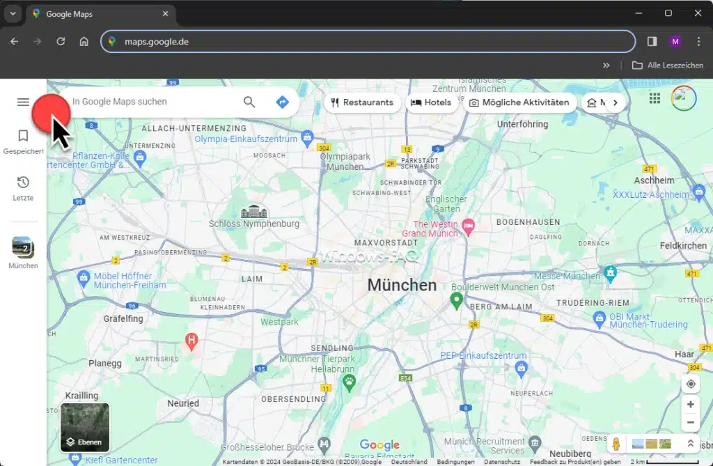Open the Ebenen layers switcher

(85, 427)
